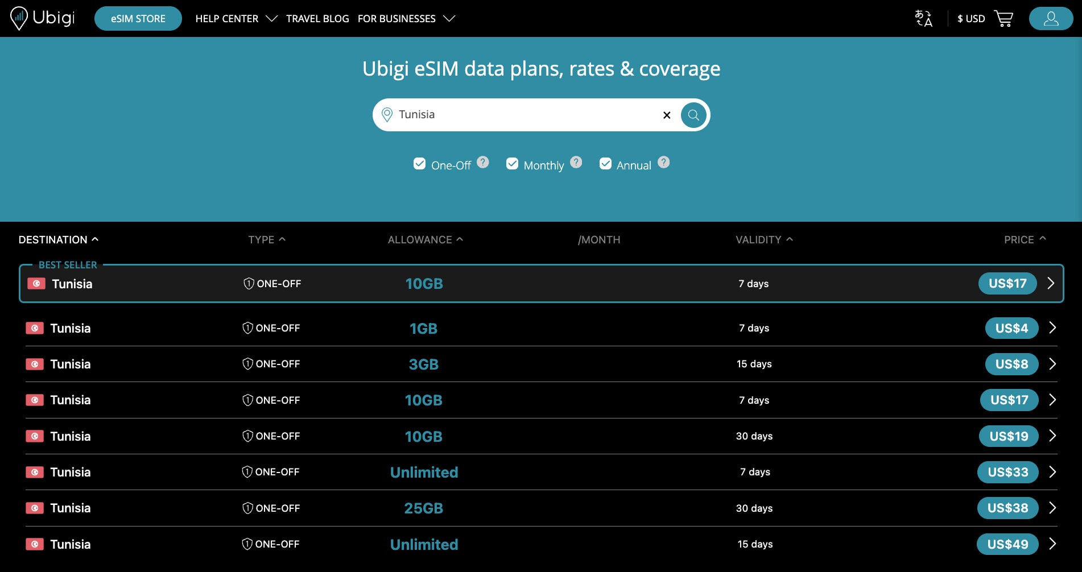Go to the eSIM Store tab
This screenshot has width=1082, height=572.
[x=138, y=18]
